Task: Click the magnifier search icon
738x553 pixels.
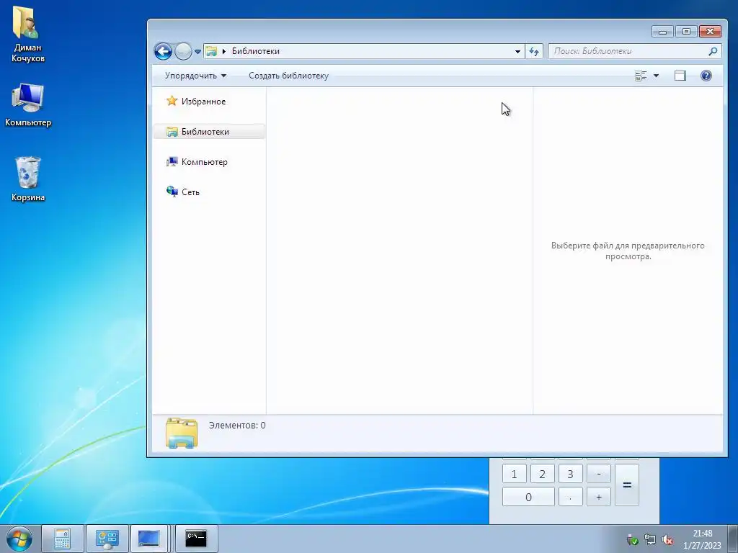Action: tap(713, 51)
